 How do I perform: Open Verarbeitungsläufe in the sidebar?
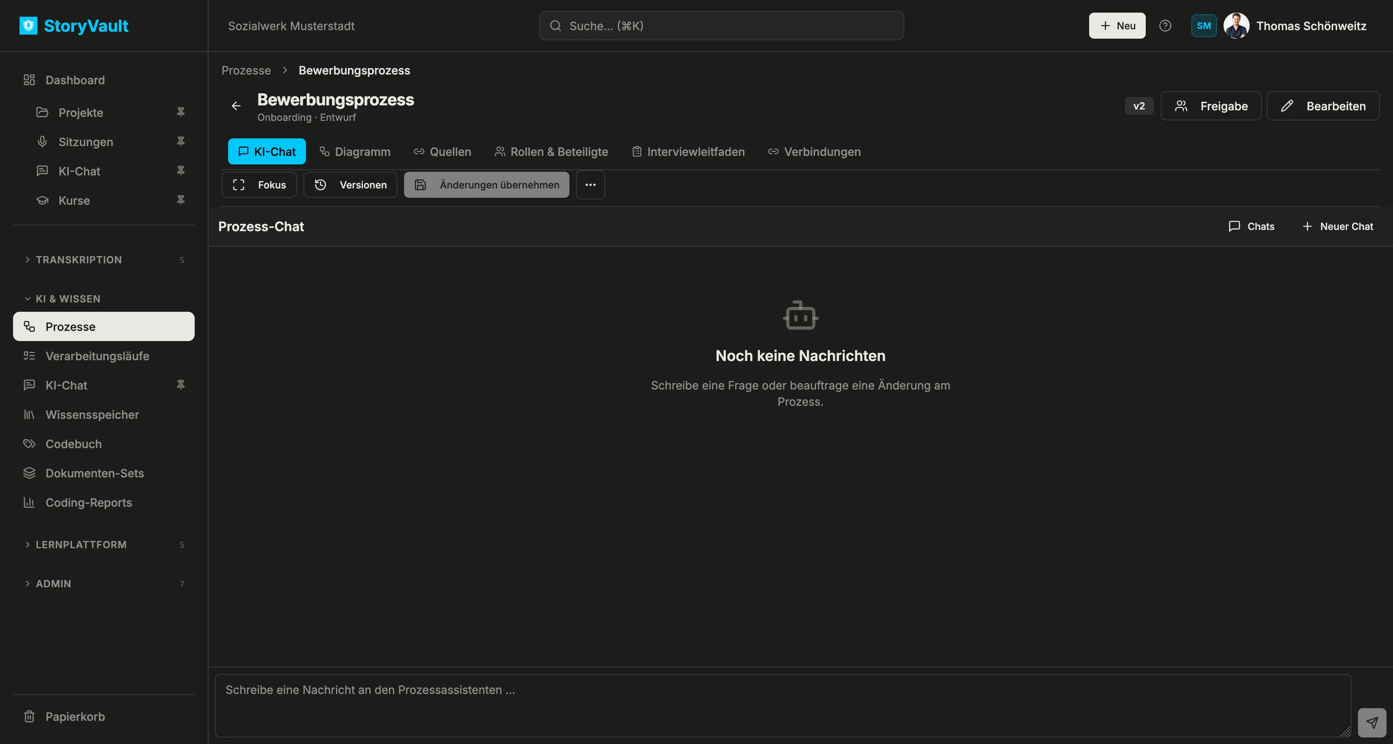click(x=104, y=356)
